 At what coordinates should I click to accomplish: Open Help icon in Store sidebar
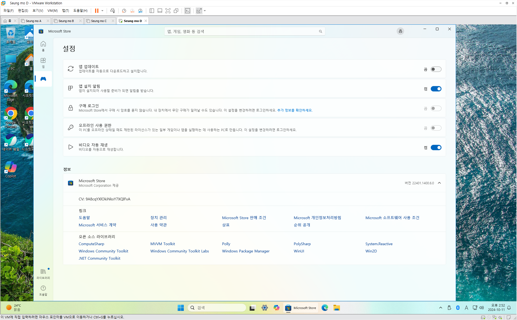[43, 290]
